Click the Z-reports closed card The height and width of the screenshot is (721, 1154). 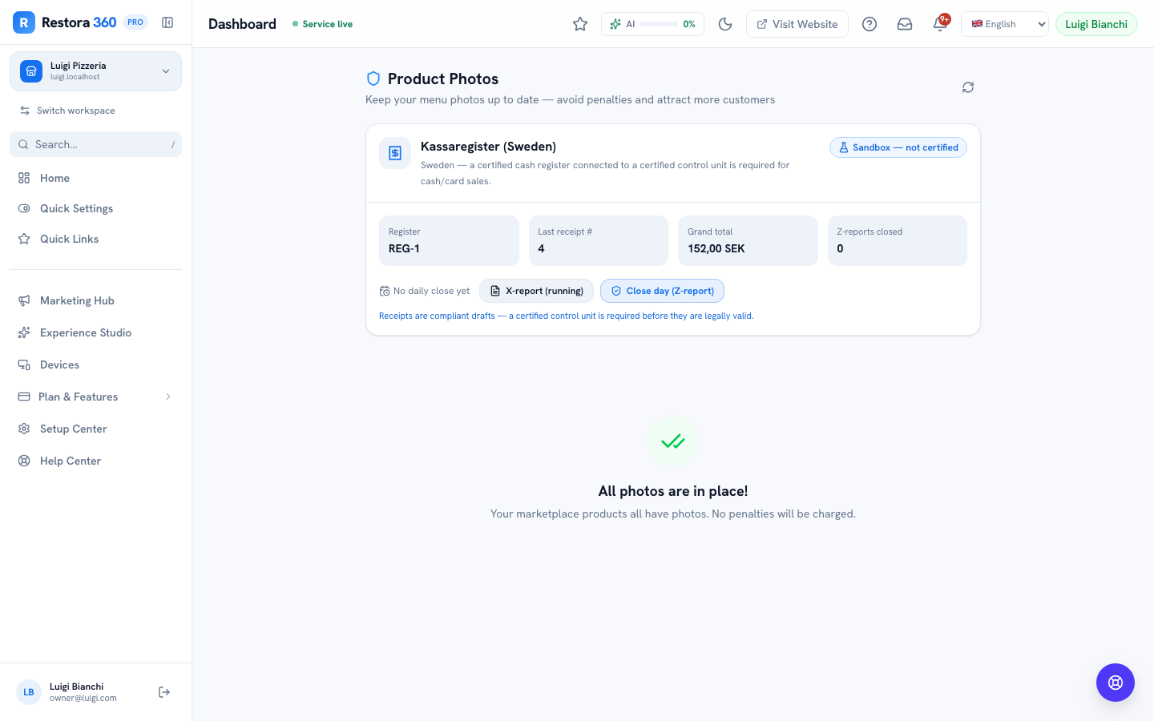[898, 240]
